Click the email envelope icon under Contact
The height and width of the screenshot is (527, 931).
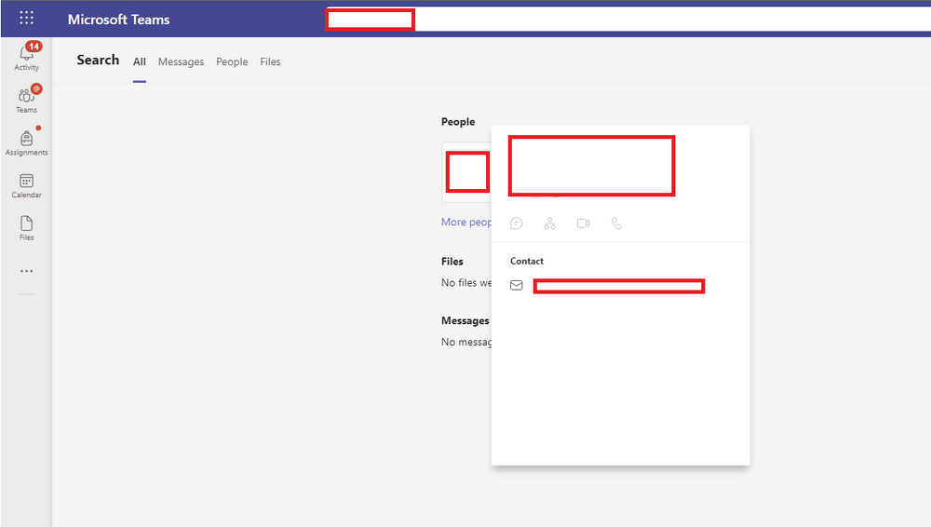click(517, 286)
